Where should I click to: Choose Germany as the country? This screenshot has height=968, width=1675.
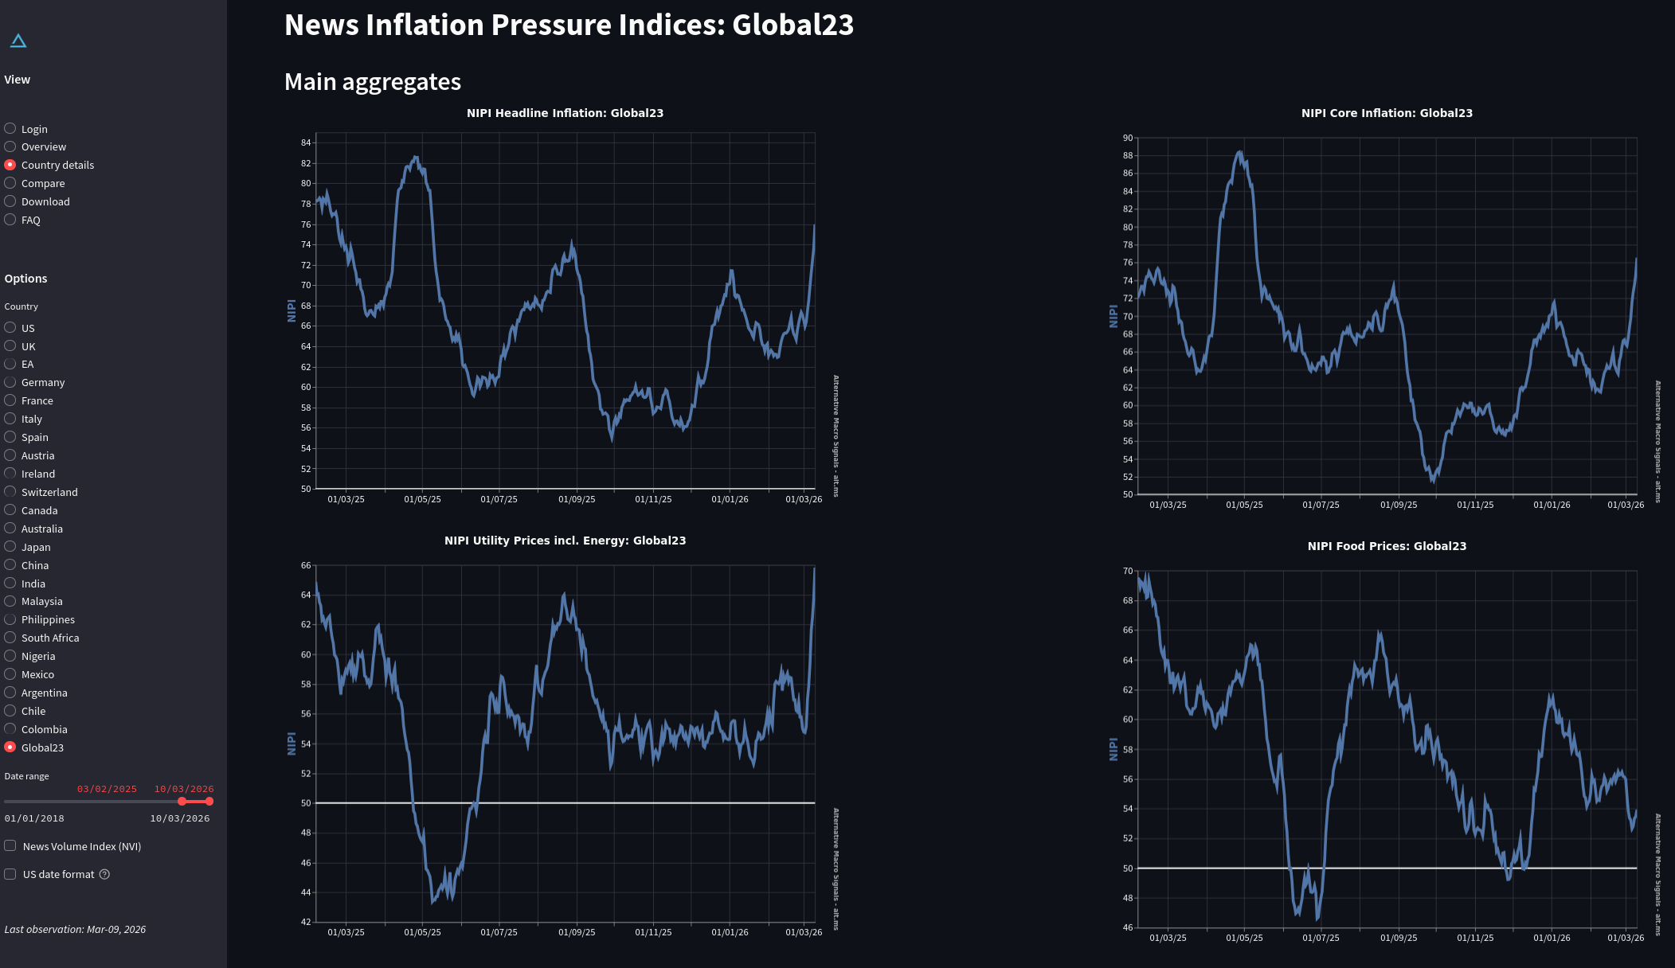point(10,382)
